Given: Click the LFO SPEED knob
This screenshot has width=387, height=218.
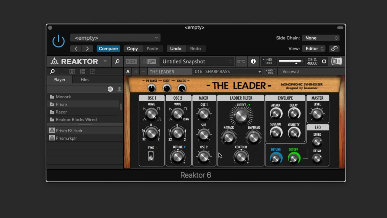Looking at the screenshot, I should (317, 142).
